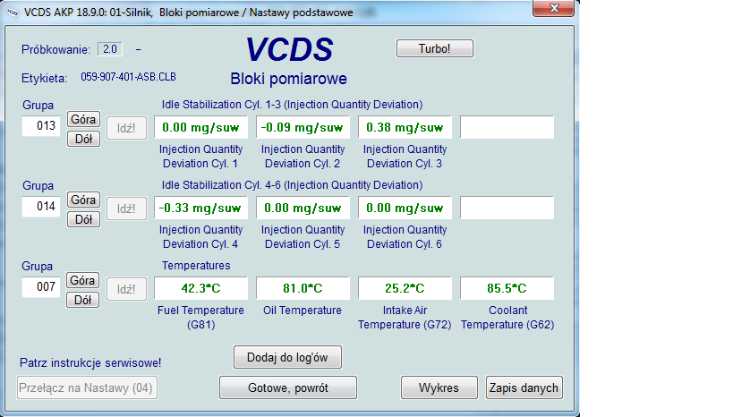Click the VCDS icon in the title bar
733x417 pixels.
pyautogui.click(x=13, y=13)
